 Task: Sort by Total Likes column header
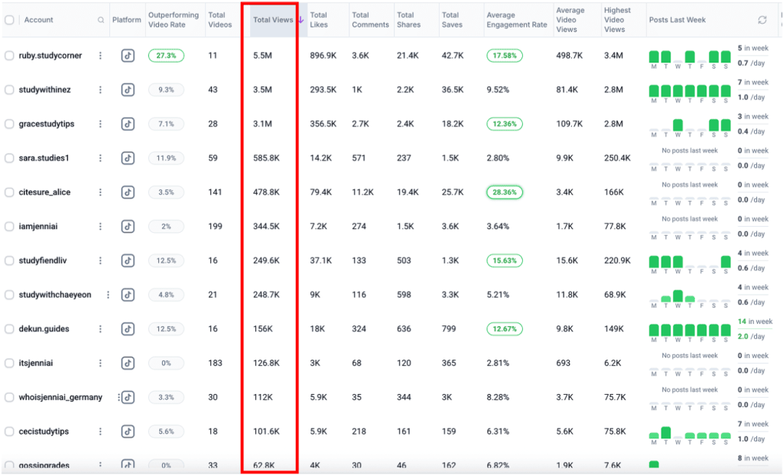coord(318,20)
